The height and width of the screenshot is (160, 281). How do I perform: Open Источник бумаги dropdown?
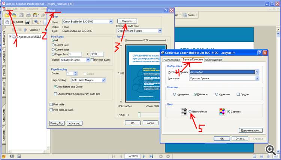point(257,72)
